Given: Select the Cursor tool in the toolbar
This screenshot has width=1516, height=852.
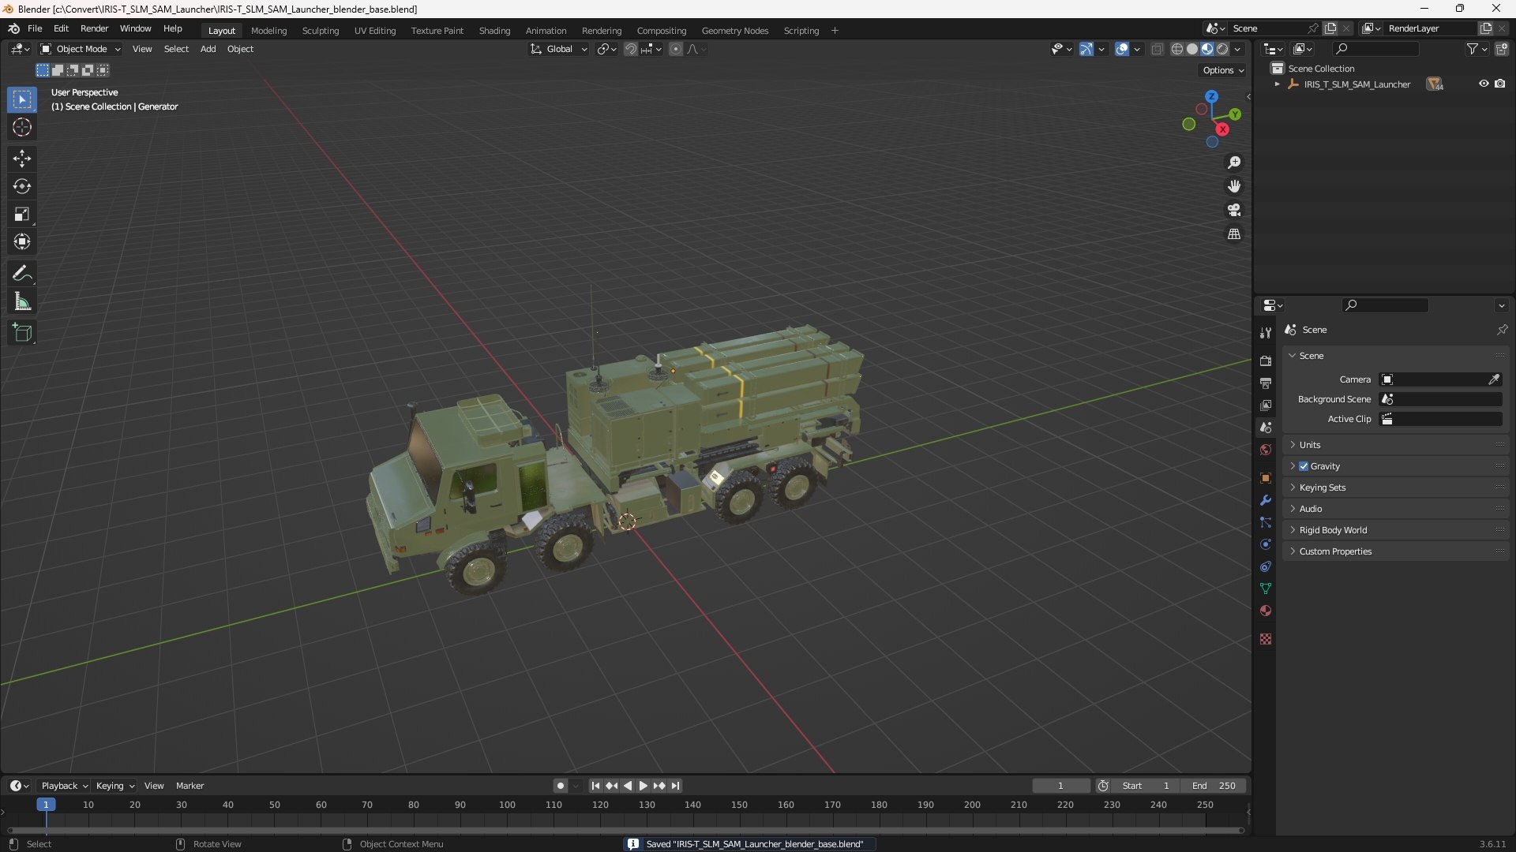Looking at the screenshot, I should pyautogui.click(x=22, y=127).
